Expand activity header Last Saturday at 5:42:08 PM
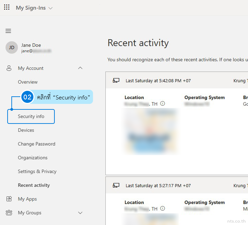Viewport: 248px width, 225px height. [x=177, y=80]
